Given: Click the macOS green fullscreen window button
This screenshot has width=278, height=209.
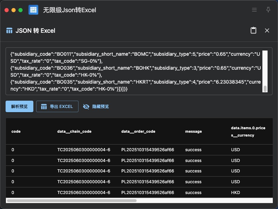Looking at the screenshot, I should point(21,10).
